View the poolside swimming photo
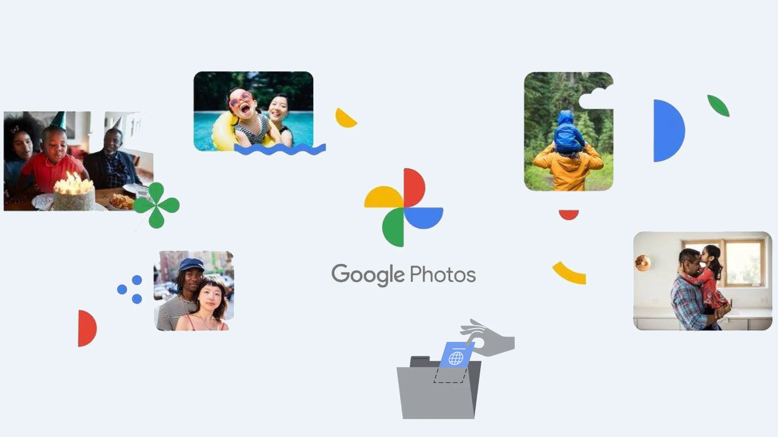 [253, 110]
